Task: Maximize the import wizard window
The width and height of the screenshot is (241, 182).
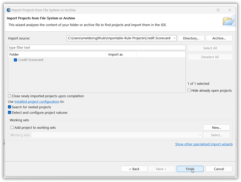Action: pos(218,10)
